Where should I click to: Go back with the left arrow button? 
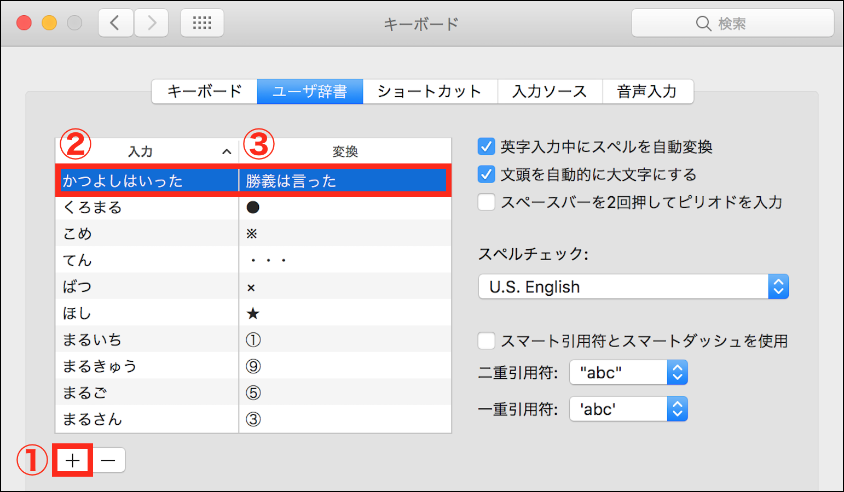coord(115,23)
